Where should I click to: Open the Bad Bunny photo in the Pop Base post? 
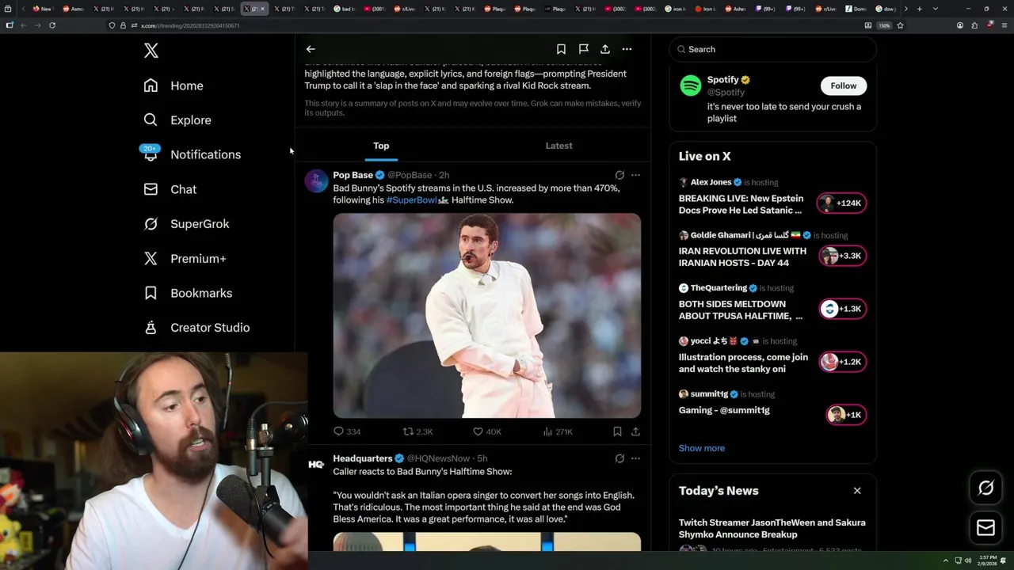tap(486, 315)
